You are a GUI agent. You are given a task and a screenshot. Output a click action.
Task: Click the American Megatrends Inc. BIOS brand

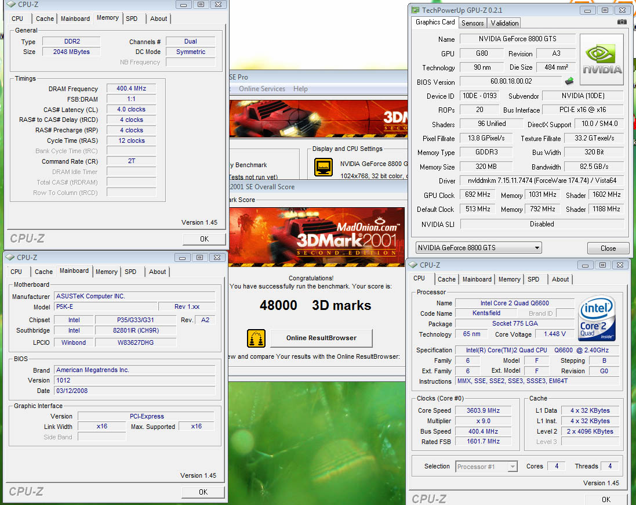pyautogui.click(x=135, y=370)
